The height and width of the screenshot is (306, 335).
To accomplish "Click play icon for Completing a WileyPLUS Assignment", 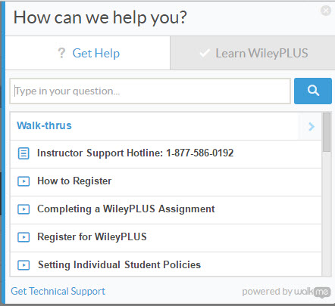I will [23, 209].
